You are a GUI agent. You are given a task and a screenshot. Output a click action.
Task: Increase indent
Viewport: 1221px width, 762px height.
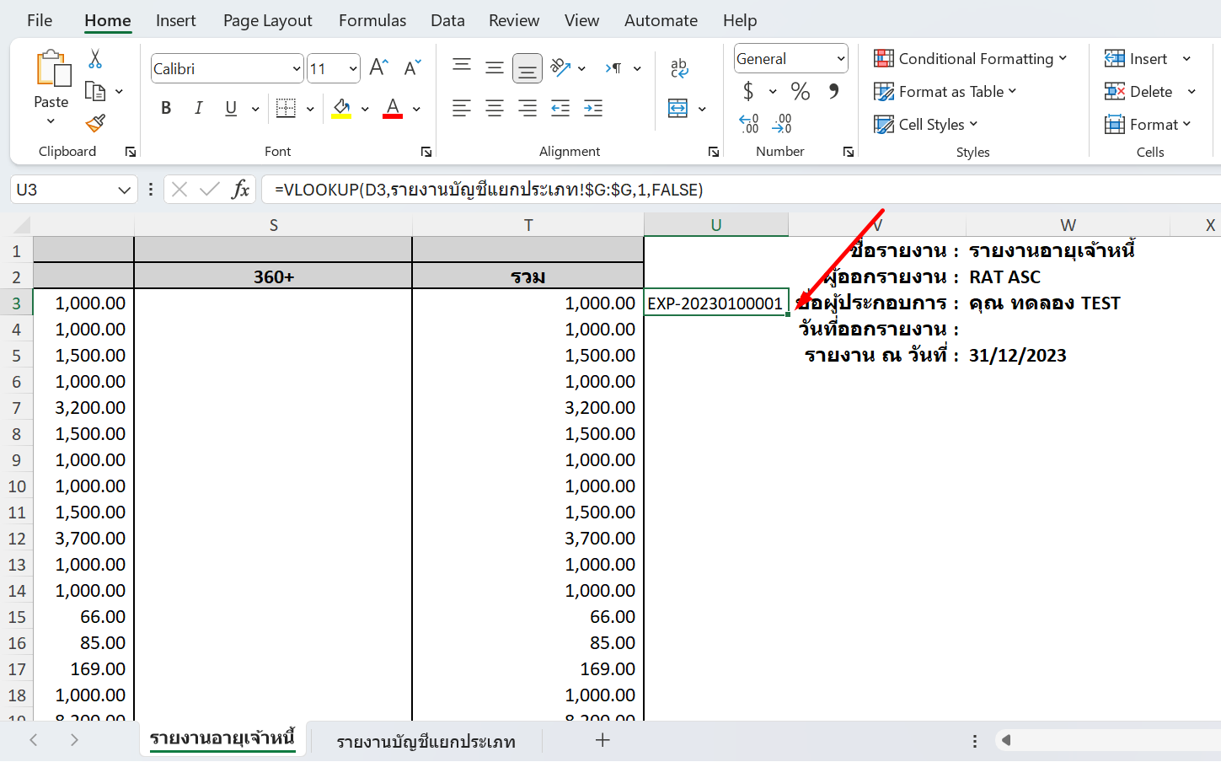click(593, 108)
